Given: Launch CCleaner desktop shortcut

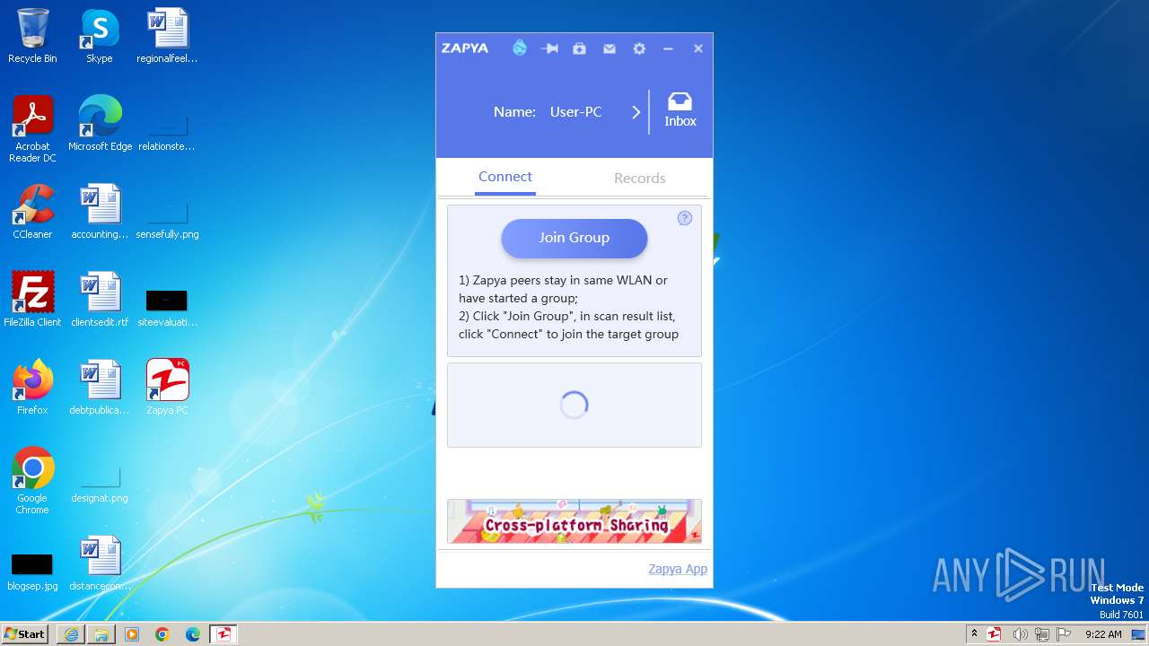Looking at the screenshot, I should [x=32, y=212].
